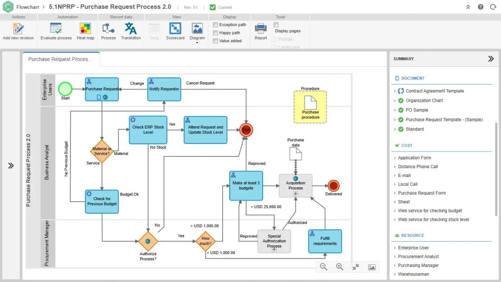This screenshot has width=501, height=282.
Task: Toggle the Happy path checkbox
Action: pyautogui.click(x=216, y=33)
